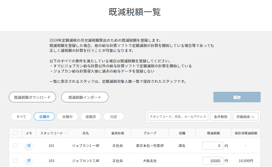Click the 保存済既減税額 column header
Viewport: 272px width, 167px height.
pos(246,133)
